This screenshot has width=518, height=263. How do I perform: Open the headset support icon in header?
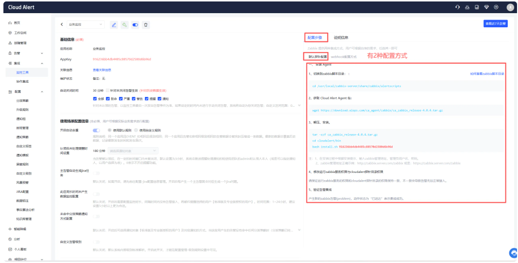(457, 7)
